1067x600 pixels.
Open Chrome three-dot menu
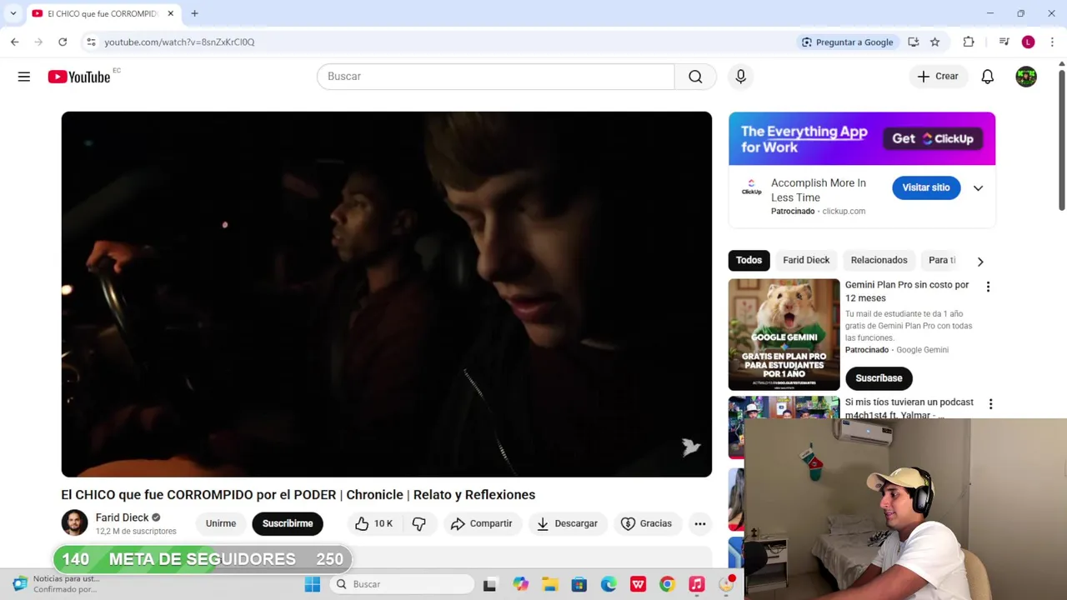click(x=1052, y=42)
